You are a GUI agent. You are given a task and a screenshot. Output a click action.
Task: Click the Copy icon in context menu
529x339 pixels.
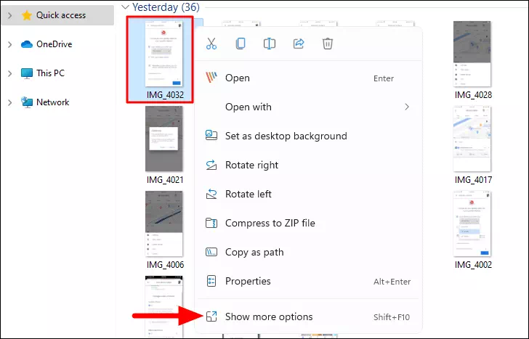[241, 44]
